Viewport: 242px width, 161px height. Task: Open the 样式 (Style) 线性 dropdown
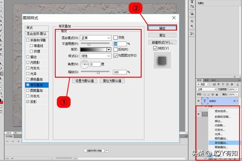click(x=96, y=56)
